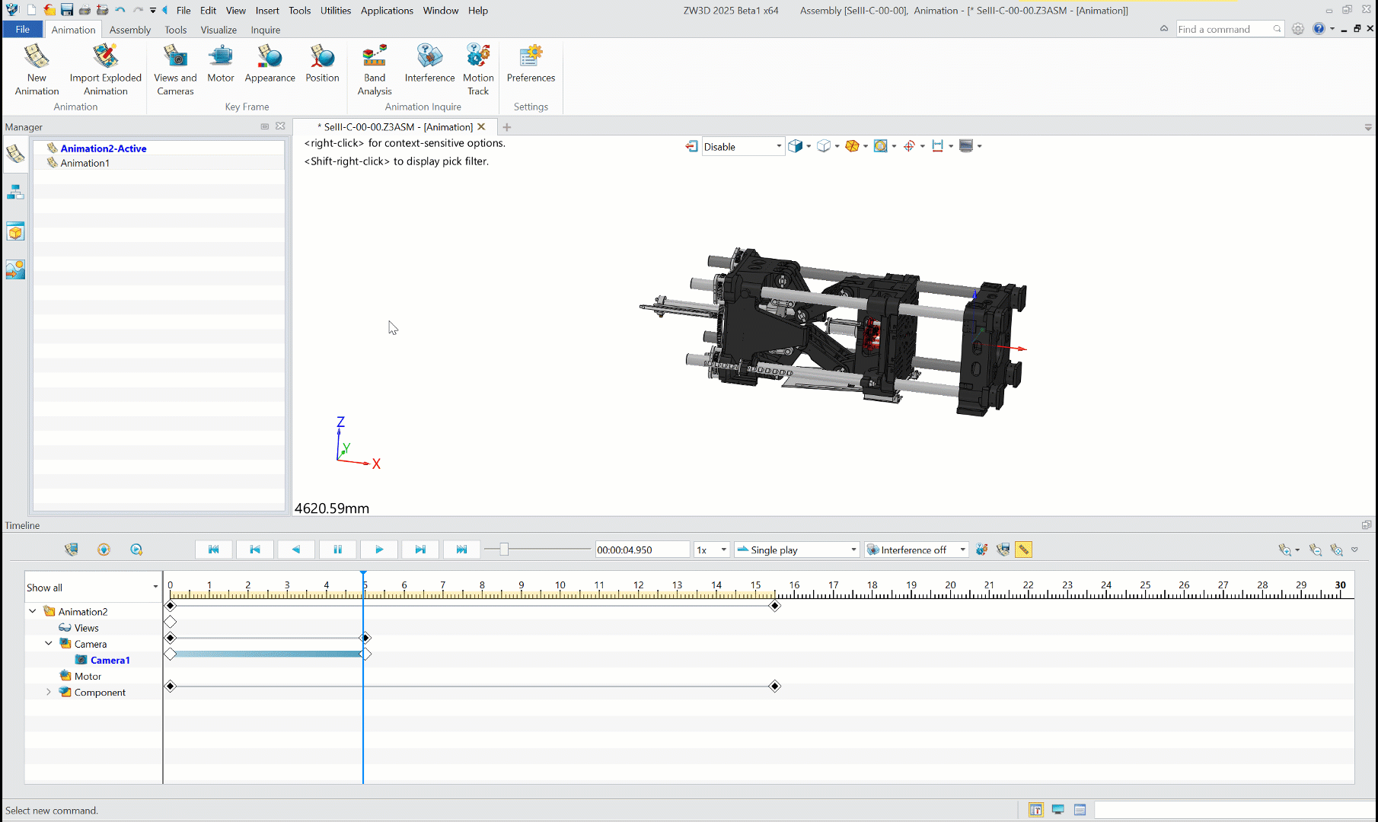
Task: Click the exit animation icon beside Disable
Action: click(x=691, y=146)
